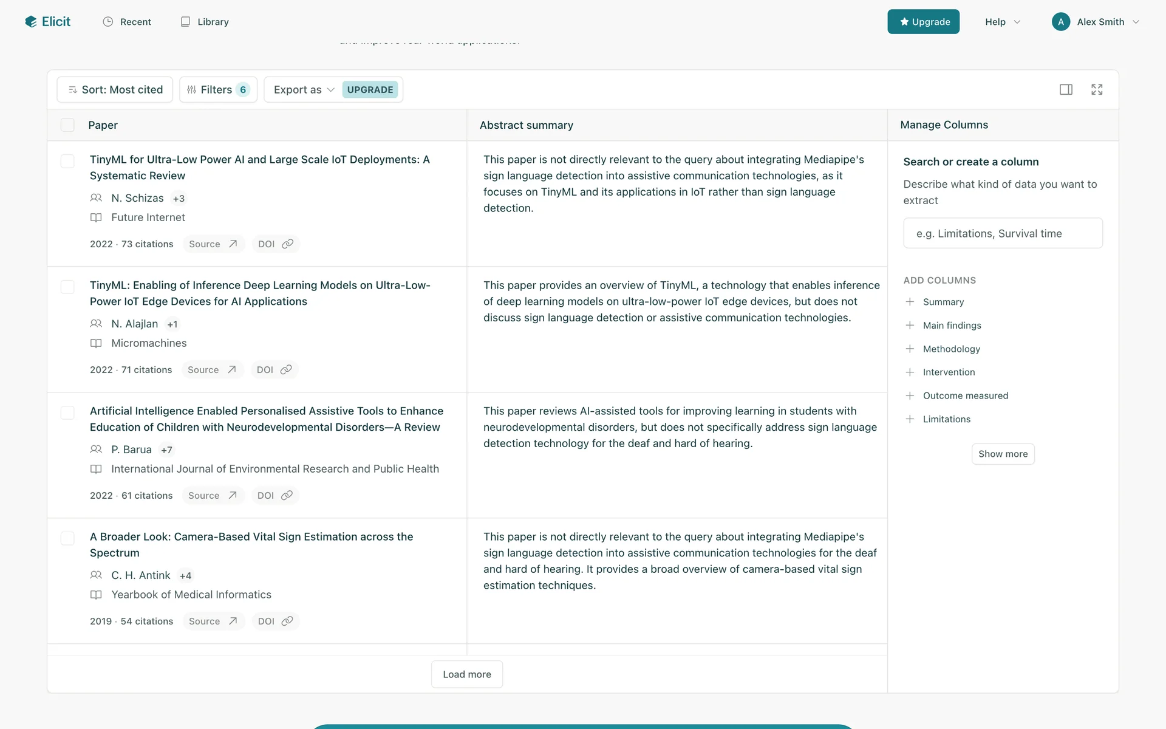Click the Elicit logo icon
The image size is (1166, 729).
(x=31, y=22)
